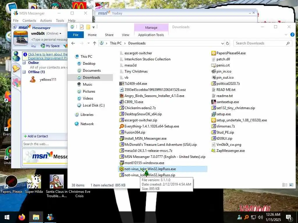The image size is (298, 223).
Task: Select ZapMessenger.exe file icon
Action: [213, 151]
